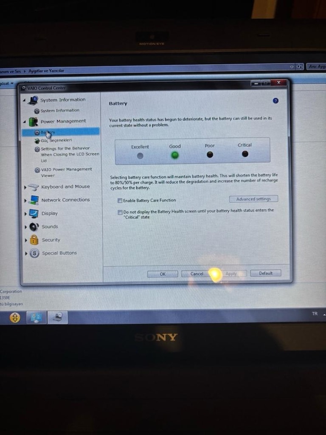326x435 pixels.
Task: Open Advanced settings button
Action: click(x=253, y=199)
